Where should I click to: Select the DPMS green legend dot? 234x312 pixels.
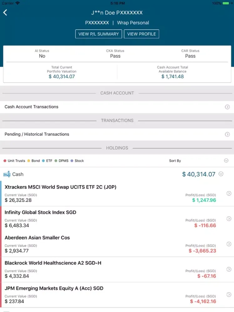[x=56, y=161]
